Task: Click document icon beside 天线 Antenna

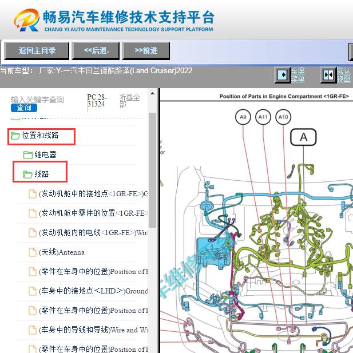Action: click(x=33, y=252)
